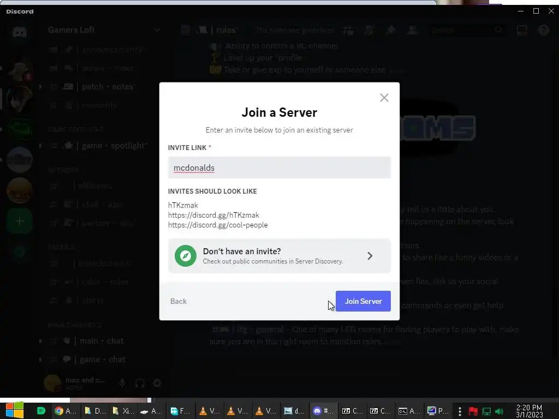Expand the arrow beside game · spotlight

click(40, 145)
